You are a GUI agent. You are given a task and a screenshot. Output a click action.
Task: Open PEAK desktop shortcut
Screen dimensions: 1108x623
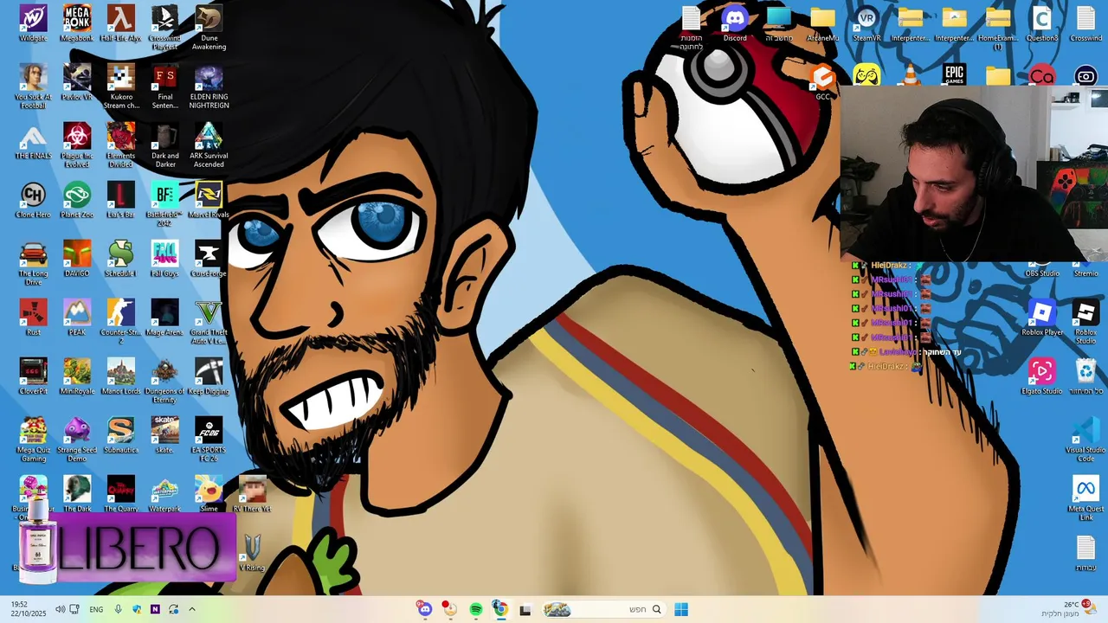(77, 318)
